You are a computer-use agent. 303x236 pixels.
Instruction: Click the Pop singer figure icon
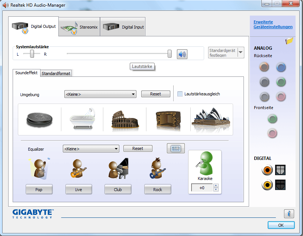click(x=39, y=168)
